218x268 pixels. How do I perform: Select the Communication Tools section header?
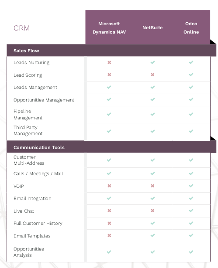click(x=111, y=147)
